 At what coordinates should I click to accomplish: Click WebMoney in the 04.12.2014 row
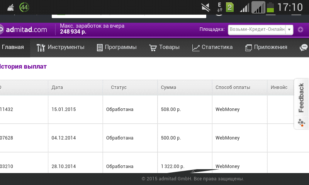click(x=228, y=138)
